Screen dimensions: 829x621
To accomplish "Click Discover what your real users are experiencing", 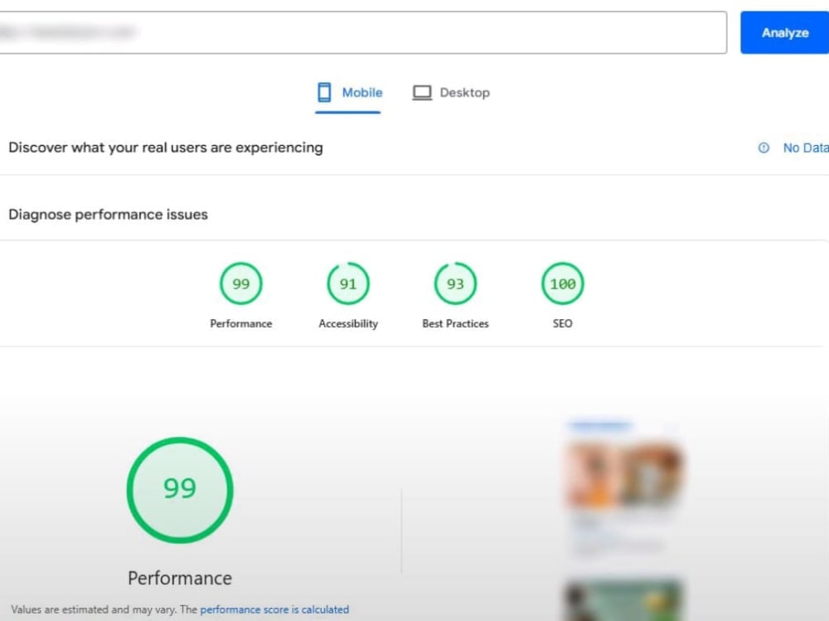I will coord(166,148).
